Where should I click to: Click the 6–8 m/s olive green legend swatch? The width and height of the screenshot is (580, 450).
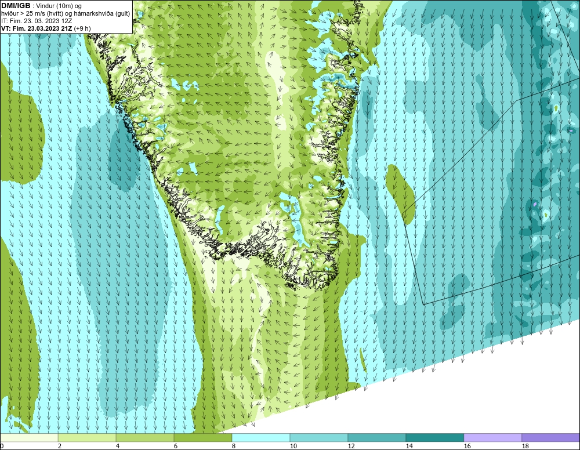202,438
